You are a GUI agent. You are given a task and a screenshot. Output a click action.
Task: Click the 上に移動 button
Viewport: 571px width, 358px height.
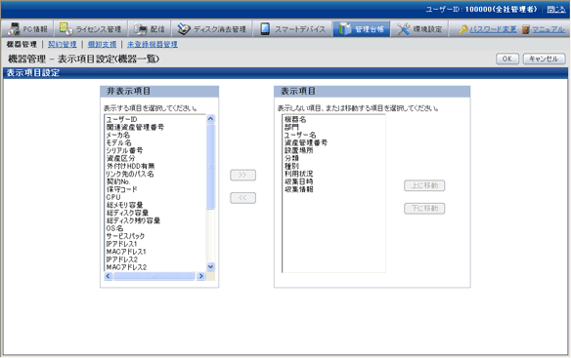coord(424,185)
